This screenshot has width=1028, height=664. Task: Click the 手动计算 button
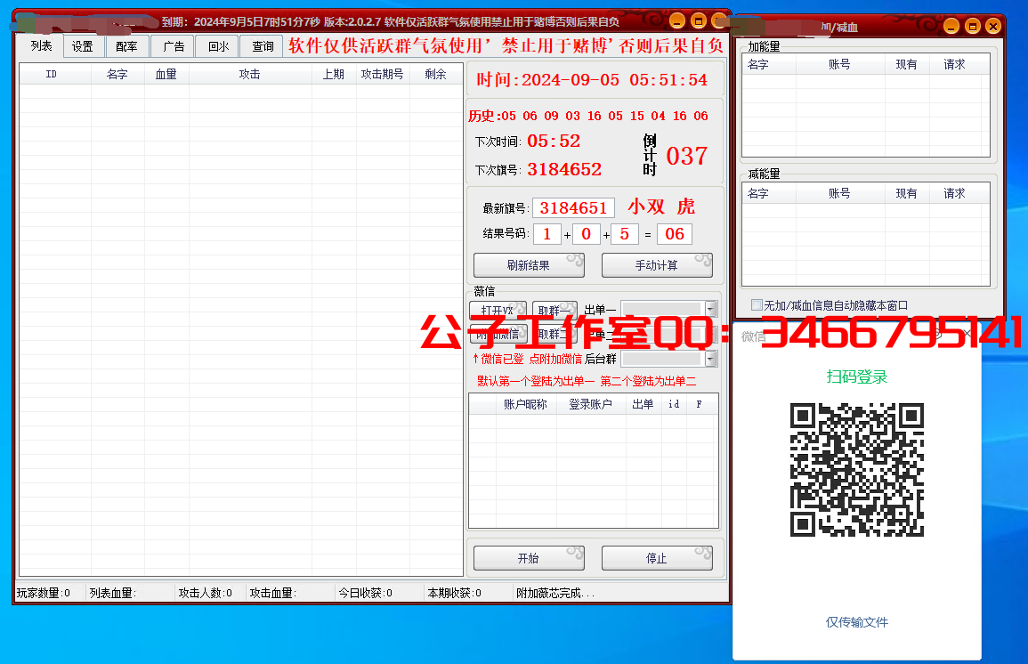pos(657,265)
